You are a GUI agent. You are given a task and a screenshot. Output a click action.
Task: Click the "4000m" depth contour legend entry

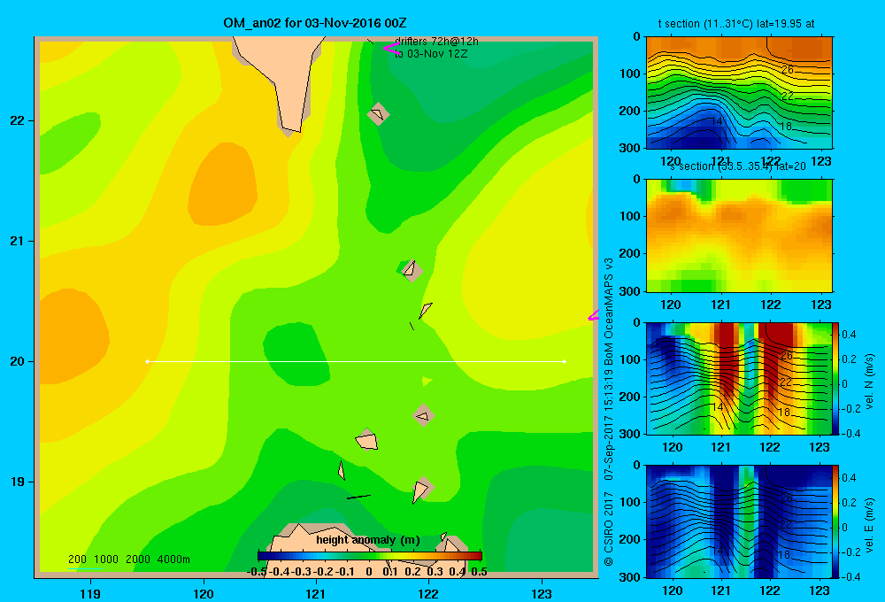(x=173, y=560)
